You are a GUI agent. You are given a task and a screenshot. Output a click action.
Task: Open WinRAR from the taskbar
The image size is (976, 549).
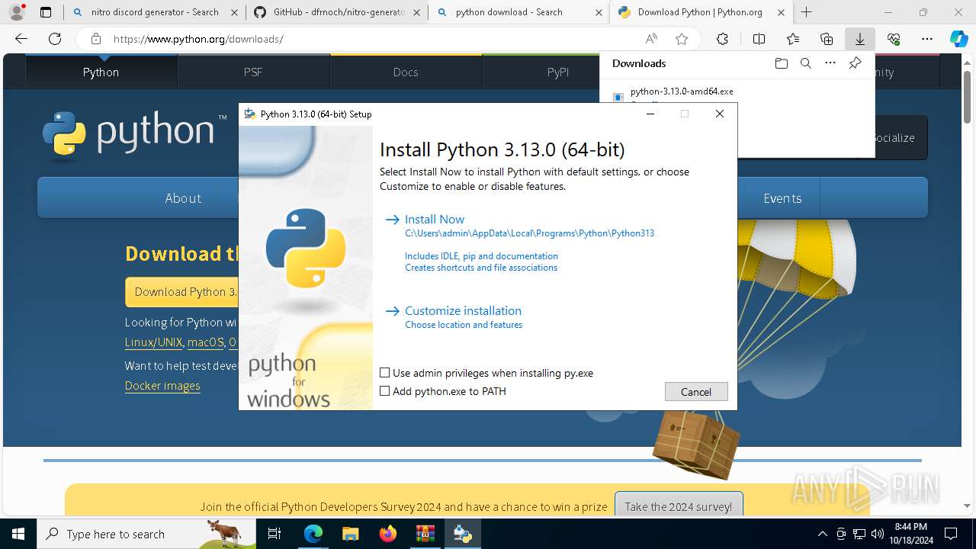tap(425, 534)
